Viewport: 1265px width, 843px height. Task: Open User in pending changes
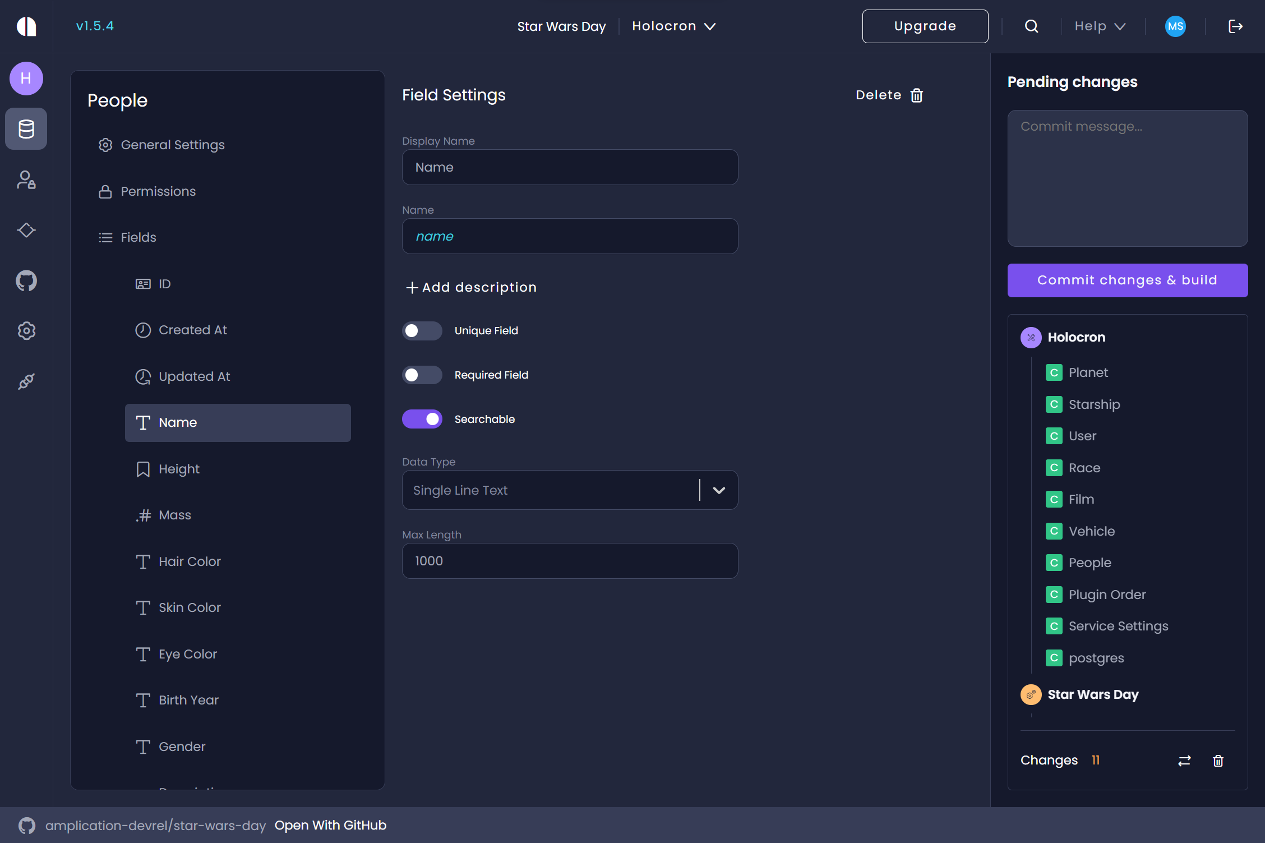1082,436
